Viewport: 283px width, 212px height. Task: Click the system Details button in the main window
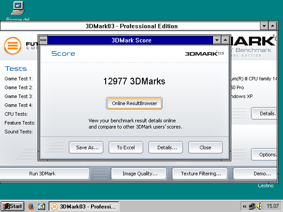click(x=264, y=114)
